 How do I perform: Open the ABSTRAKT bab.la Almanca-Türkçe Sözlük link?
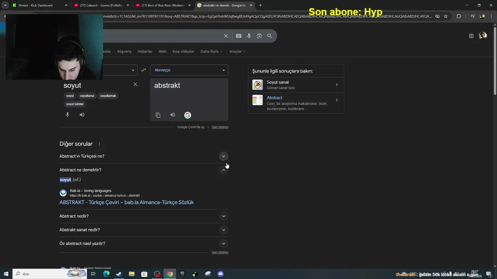pos(127,202)
